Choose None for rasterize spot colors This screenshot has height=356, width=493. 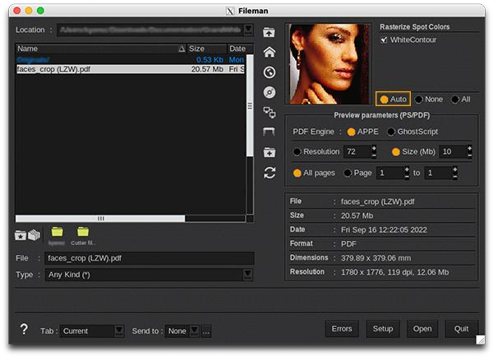419,99
